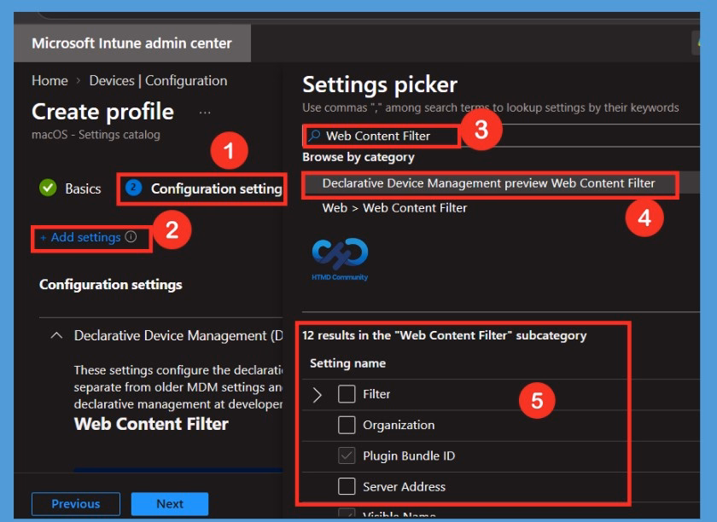Click the Setting name column header
The height and width of the screenshot is (522, 717).
click(x=347, y=363)
